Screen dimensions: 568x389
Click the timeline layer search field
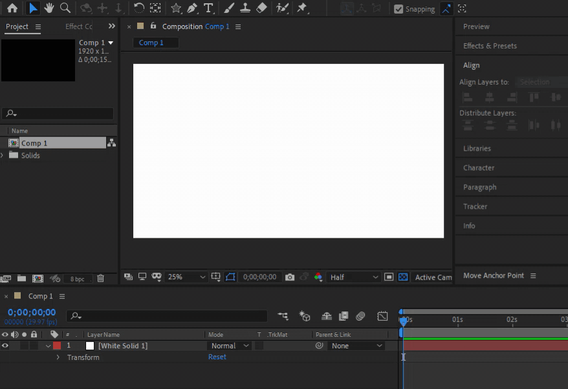pos(167,316)
